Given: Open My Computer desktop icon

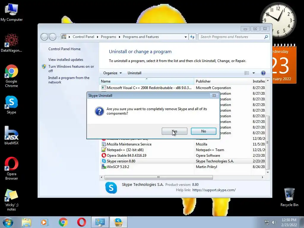Looking at the screenshot, I should (12, 12).
